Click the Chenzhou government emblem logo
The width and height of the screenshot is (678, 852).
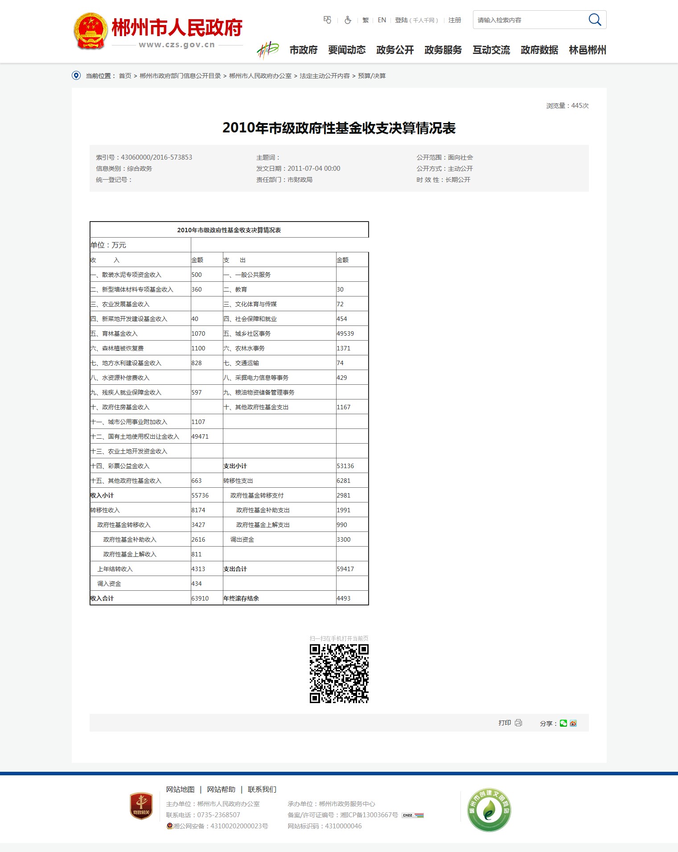(90, 31)
